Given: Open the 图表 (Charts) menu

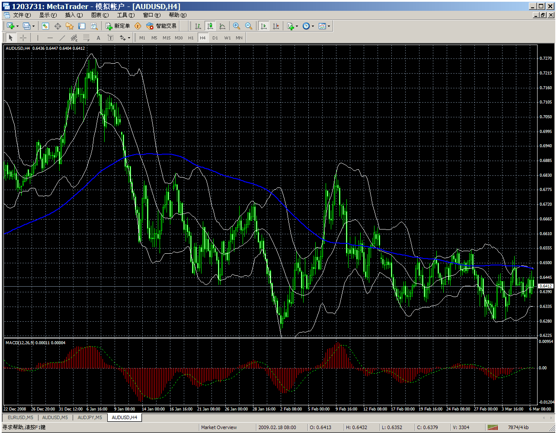Looking at the screenshot, I should (100, 15).
